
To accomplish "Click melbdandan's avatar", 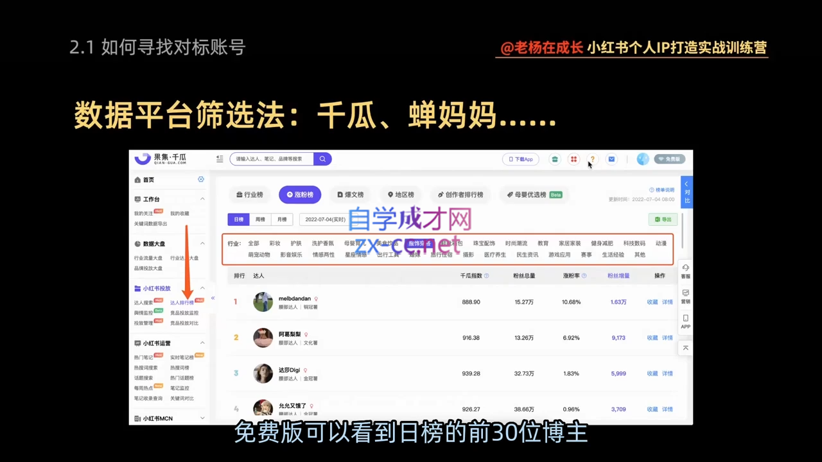I will pyautogui.click(x=263, y=302).
